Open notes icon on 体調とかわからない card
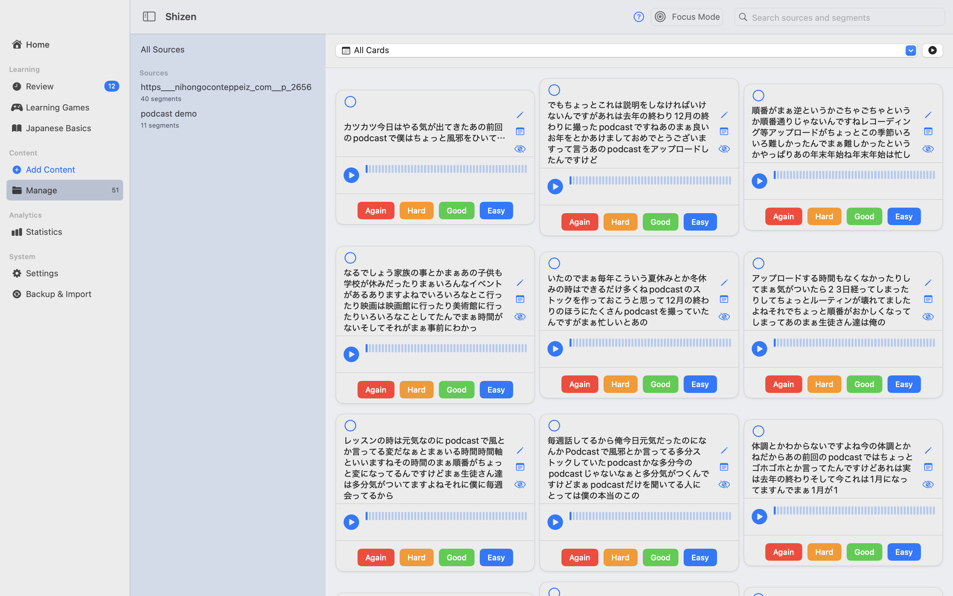Viewport: 953px width, 596px height. point(928,467)
